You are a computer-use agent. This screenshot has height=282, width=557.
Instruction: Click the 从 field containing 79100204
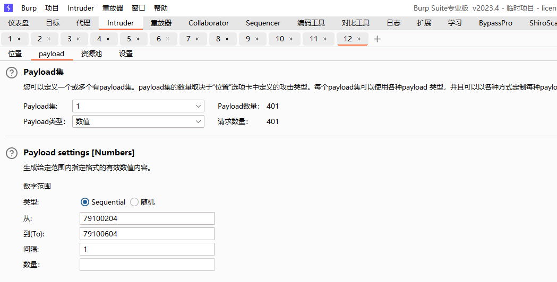[x=147, y=218]
